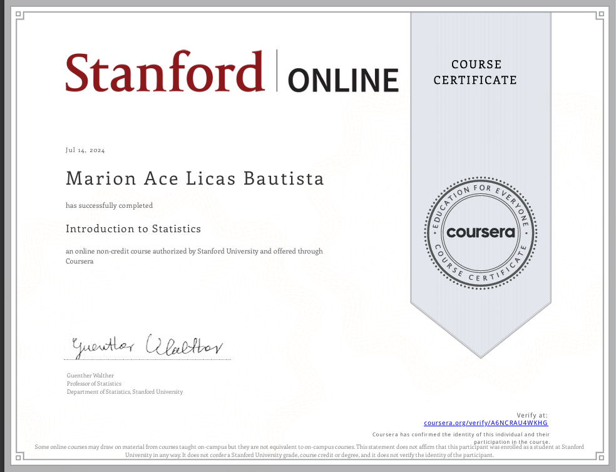
Task: Click the "COURSE CERTIFICATE" ribbon title
Action: coord(475,73)
